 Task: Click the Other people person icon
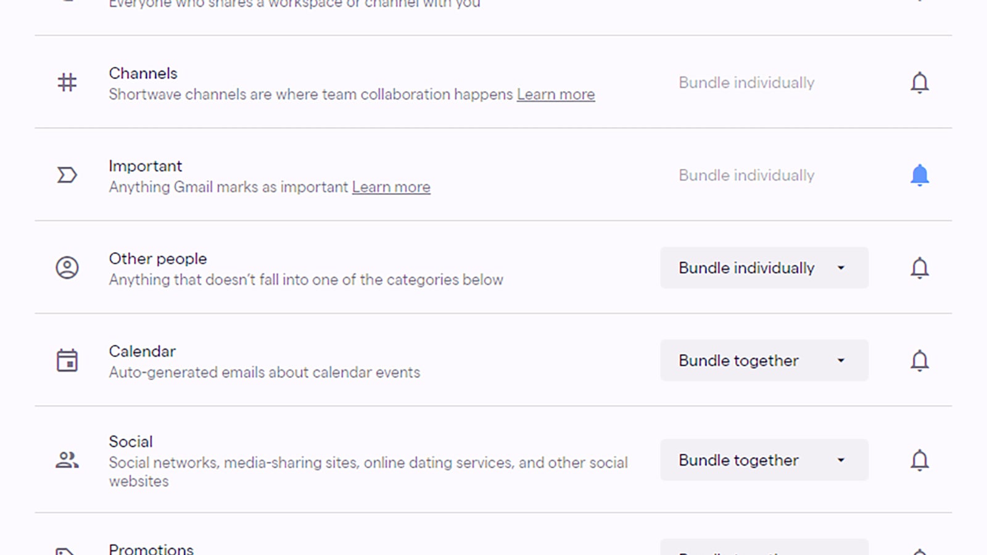coord(66,268)
